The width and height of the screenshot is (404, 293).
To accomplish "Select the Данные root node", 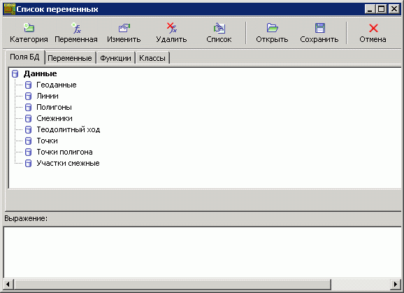I will pos(41,73).
